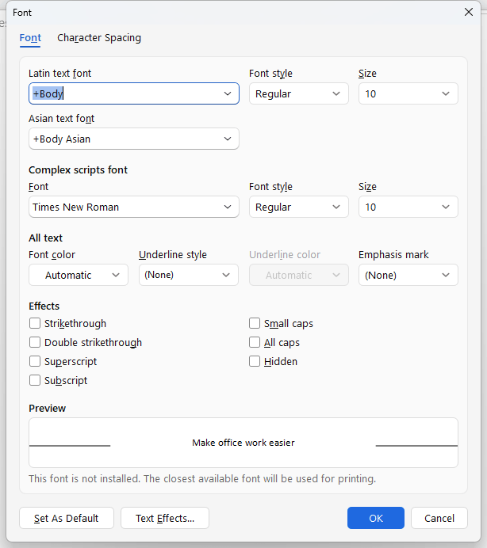This screenshot has width=487, height=548.
Task: Open the Complex scripts Size dropdown
Action: click(408, 207)
